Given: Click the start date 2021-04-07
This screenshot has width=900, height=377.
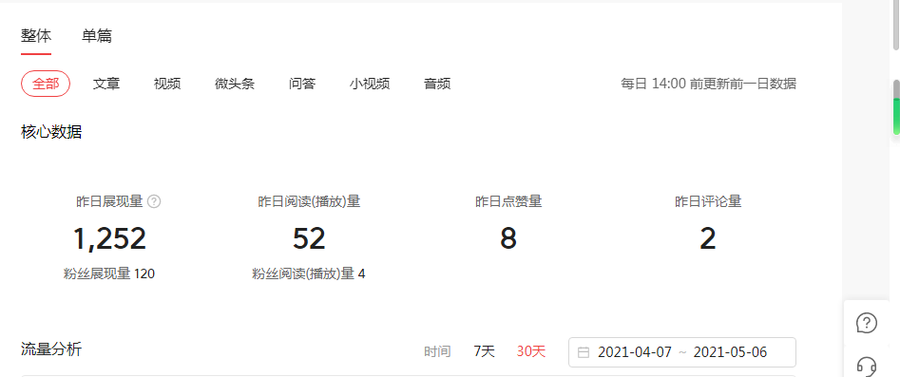Looking at the screenshot, I should (x=634, y=352).
